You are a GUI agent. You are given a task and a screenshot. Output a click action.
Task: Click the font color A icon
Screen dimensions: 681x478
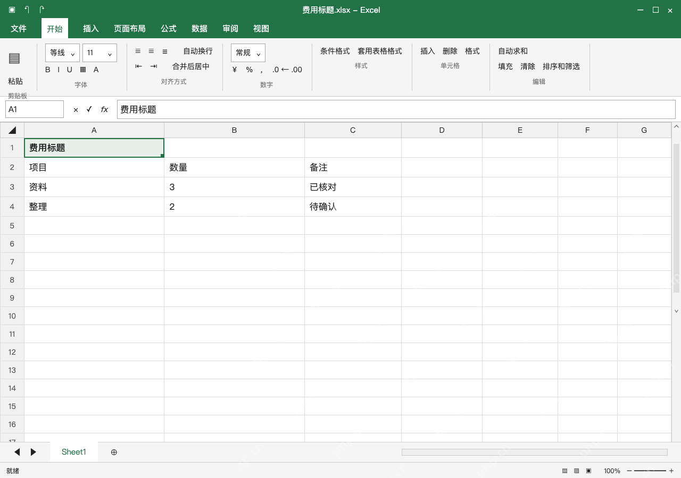(96, 70)
